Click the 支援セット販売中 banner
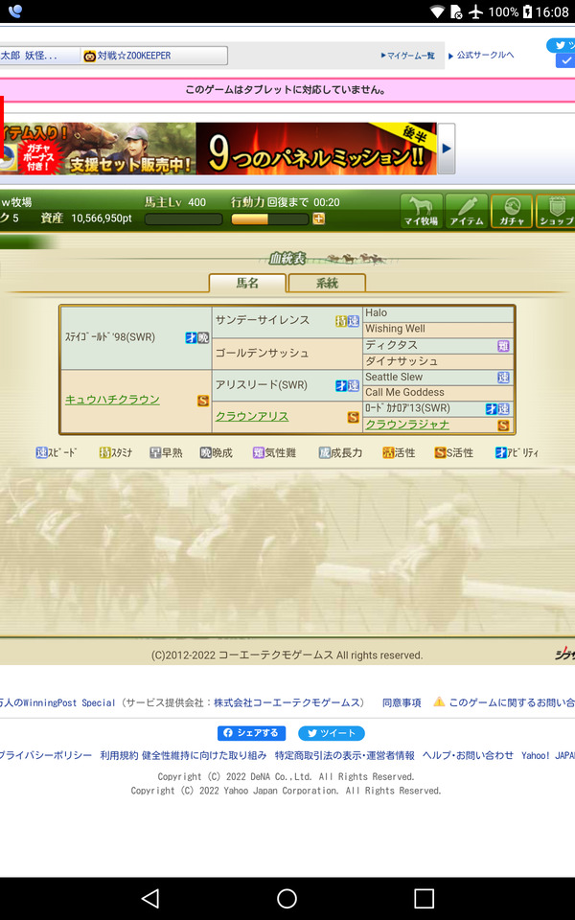This screenshot has height=920, width=575. [x=98, y=149]
